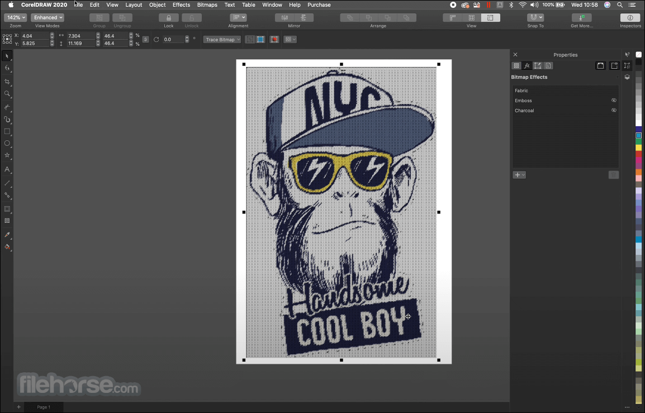Toggle the lock ratio button
The height and width of the screenshot is (413, 645).
[146, 40]
